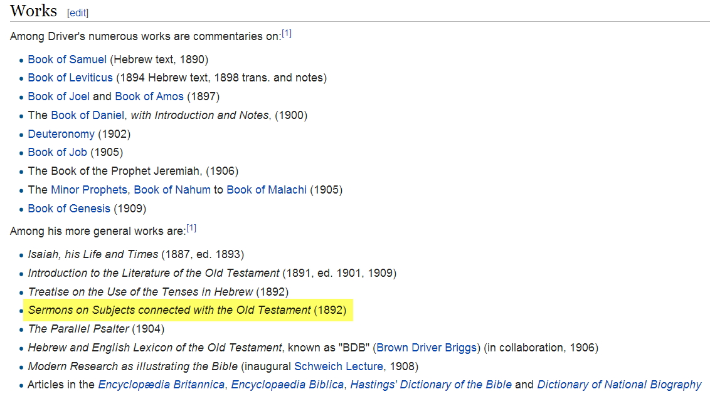Go to the Deuteronomy article
This screenshot has width=710, height=399.
(61, 134)
